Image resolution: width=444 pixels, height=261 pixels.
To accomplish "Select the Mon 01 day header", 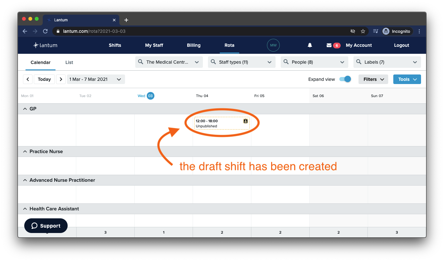I will click(x=27, y=96).
